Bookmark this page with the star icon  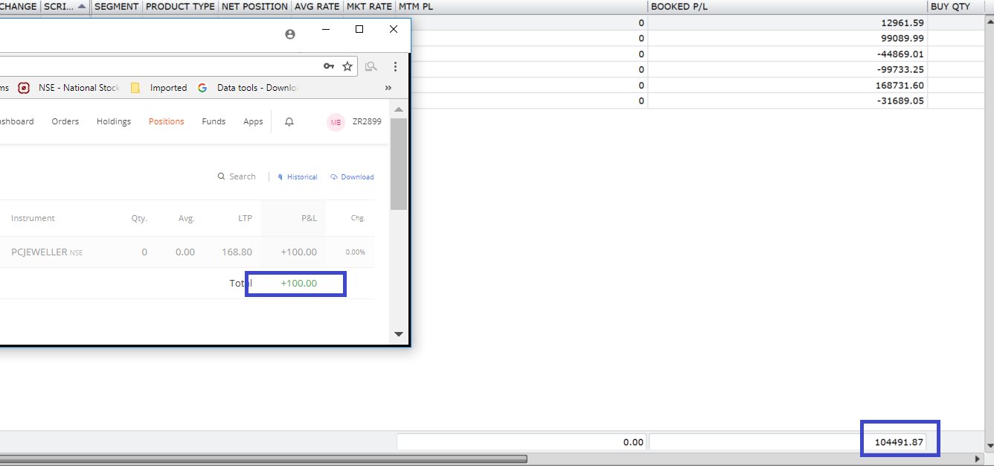pyautogui.click(x=347, y=66)
